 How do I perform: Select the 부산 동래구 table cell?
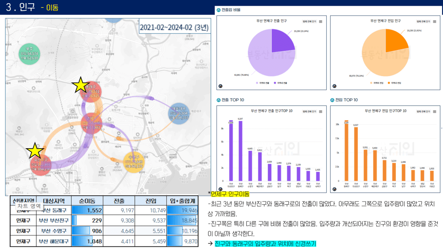click(x=54, y=211)
